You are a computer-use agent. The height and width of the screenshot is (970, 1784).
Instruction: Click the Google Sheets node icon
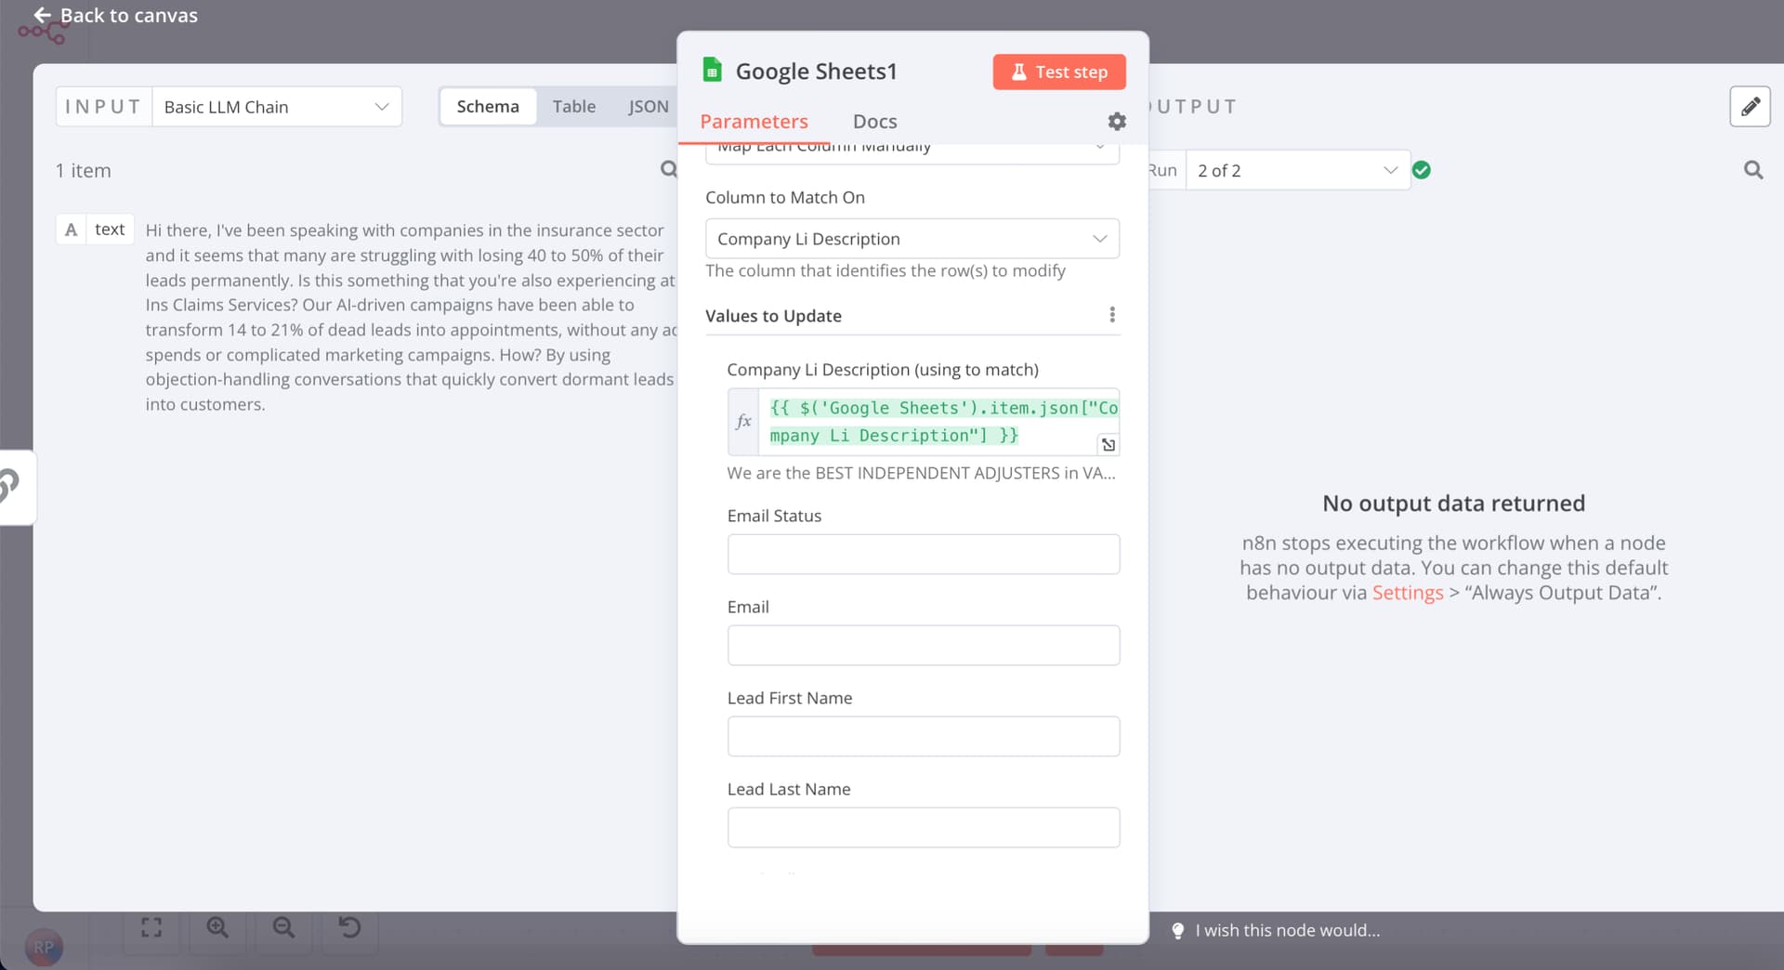click(x=713, y=71)
